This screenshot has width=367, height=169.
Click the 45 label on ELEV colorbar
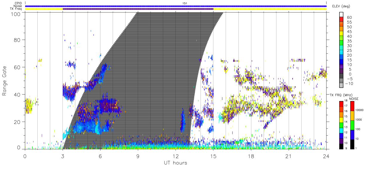[x=349, y=32]
